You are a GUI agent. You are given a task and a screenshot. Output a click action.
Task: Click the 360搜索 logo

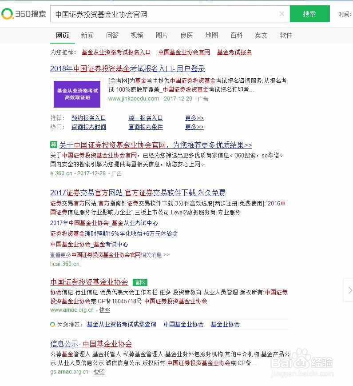coord(24,14)
